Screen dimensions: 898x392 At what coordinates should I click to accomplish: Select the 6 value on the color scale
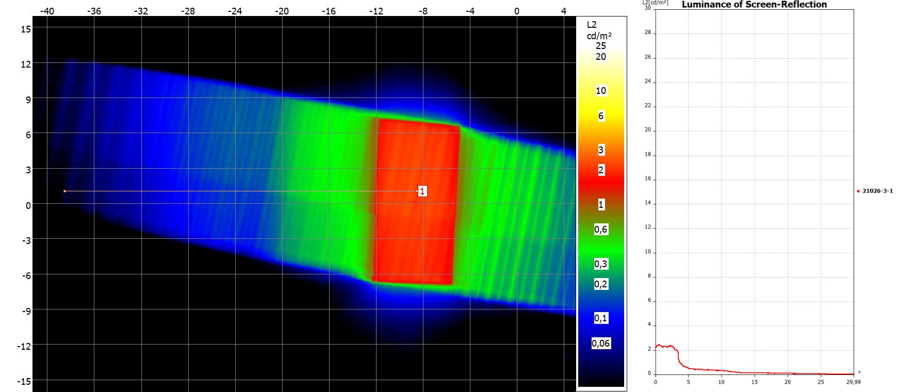600,116
